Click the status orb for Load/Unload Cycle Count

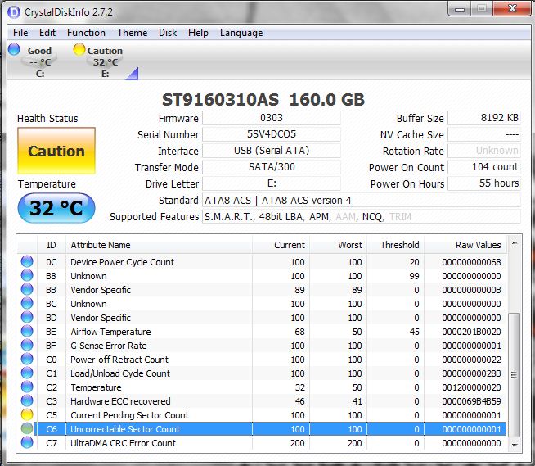coord(27,373)
